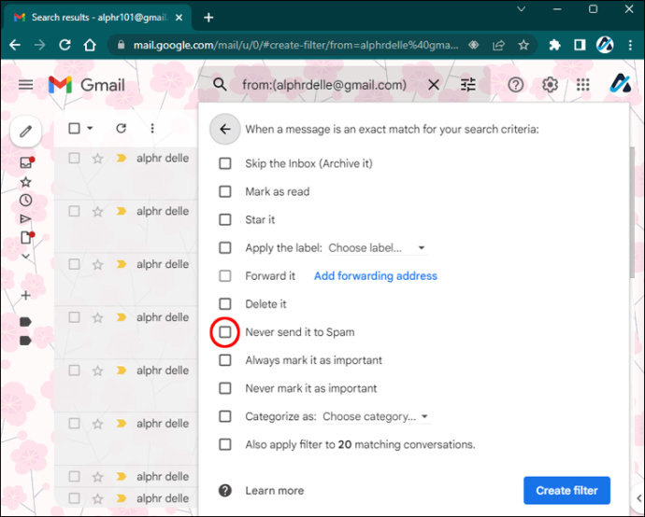Open the Snoozed clock sidebar icon
Viewport: 645px width, 517px height.
point(26,201)
